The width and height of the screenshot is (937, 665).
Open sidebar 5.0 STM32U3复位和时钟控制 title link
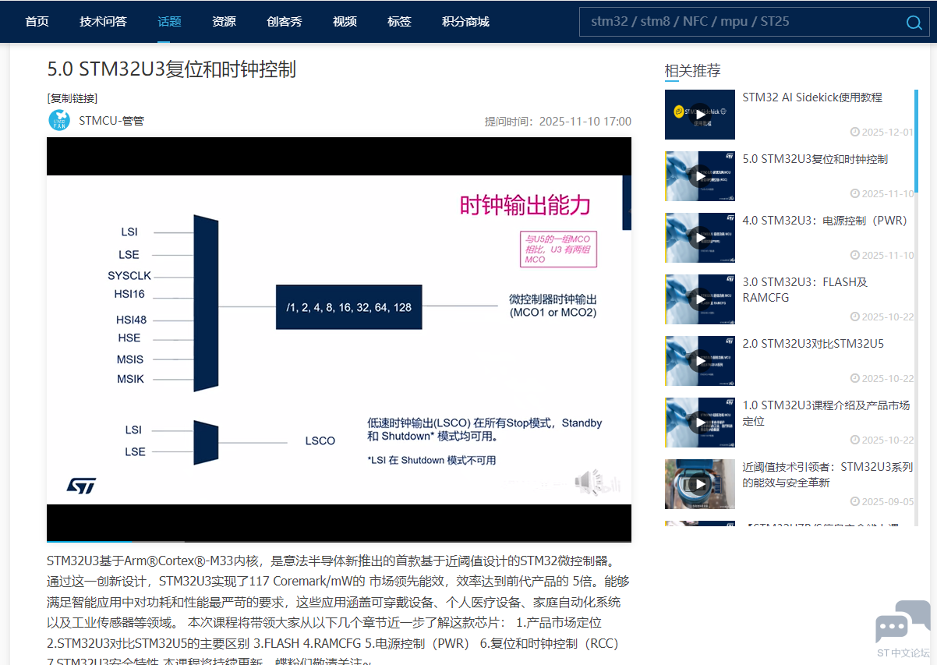(x=815, y=159)
